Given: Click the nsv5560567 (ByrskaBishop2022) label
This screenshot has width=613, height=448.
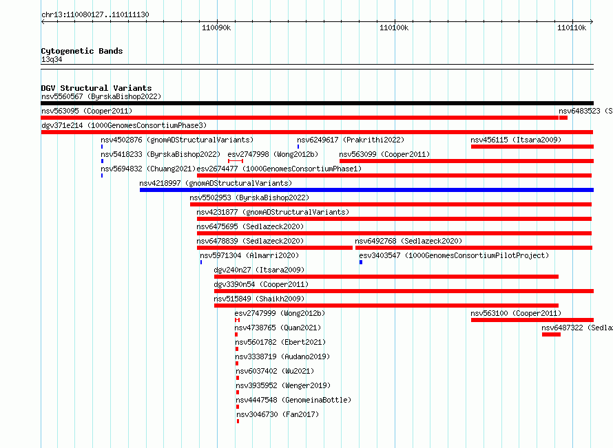Looking at the screenshot, I should point(101,96).
